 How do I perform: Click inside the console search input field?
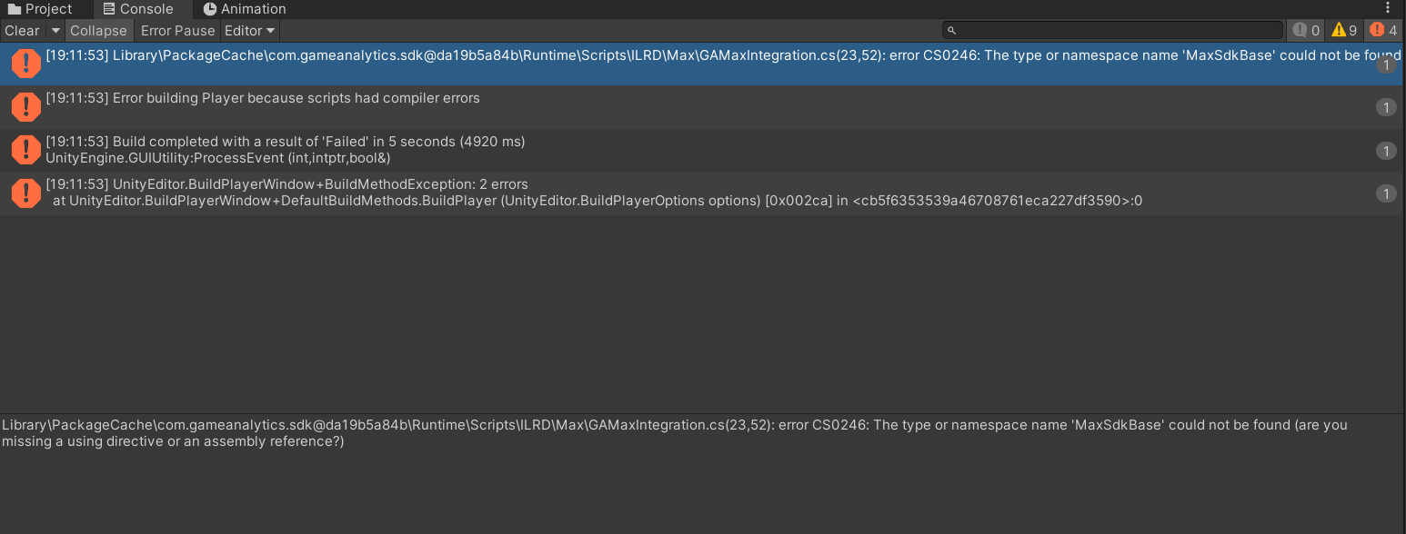tap(1091, 29)
